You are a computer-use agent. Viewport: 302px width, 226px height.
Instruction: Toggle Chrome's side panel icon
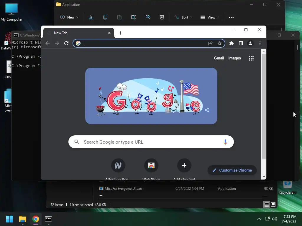pyautogui.click(x=241, y=44)
